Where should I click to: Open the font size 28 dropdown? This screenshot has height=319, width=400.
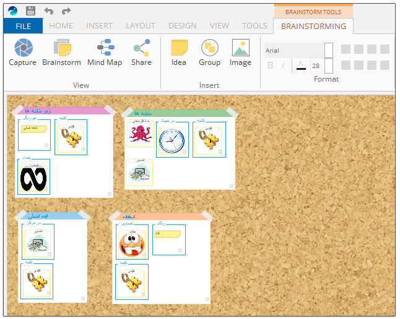point(329,66)
